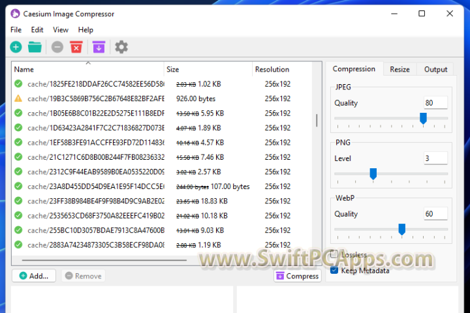
Task: Select file cache/21C1271C6D8B00B244F7FB08236332
Action: pyautogui.click(x=95, y=157)
